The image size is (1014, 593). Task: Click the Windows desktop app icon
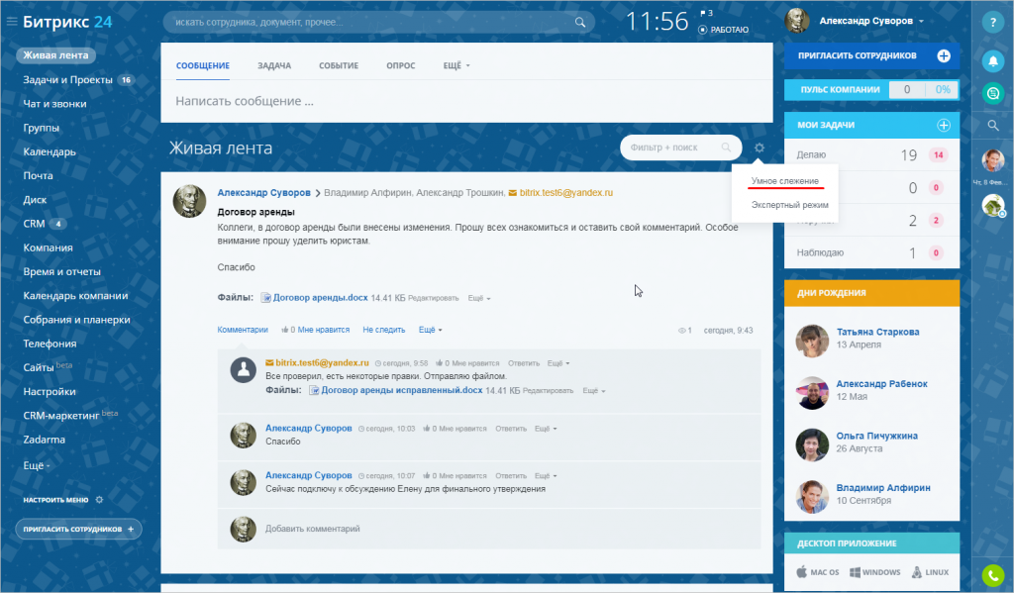855,571
